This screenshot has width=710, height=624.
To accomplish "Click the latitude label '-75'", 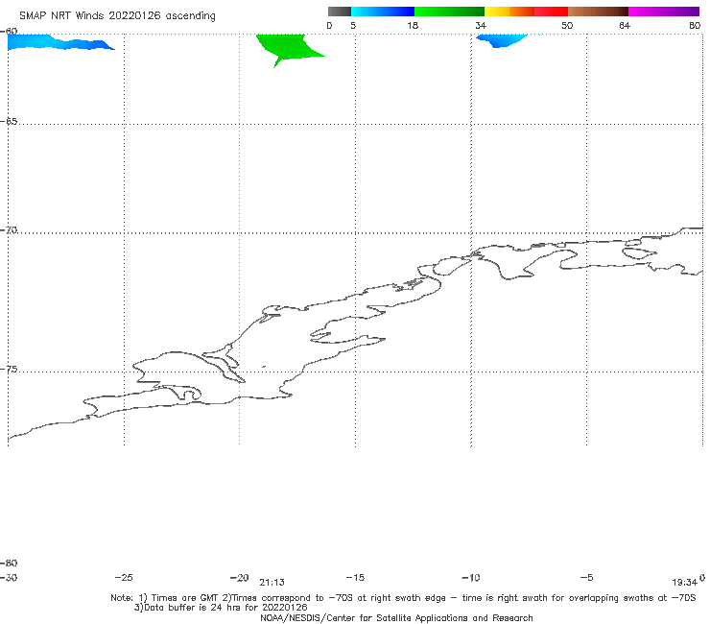I will (x=9, y=370).
